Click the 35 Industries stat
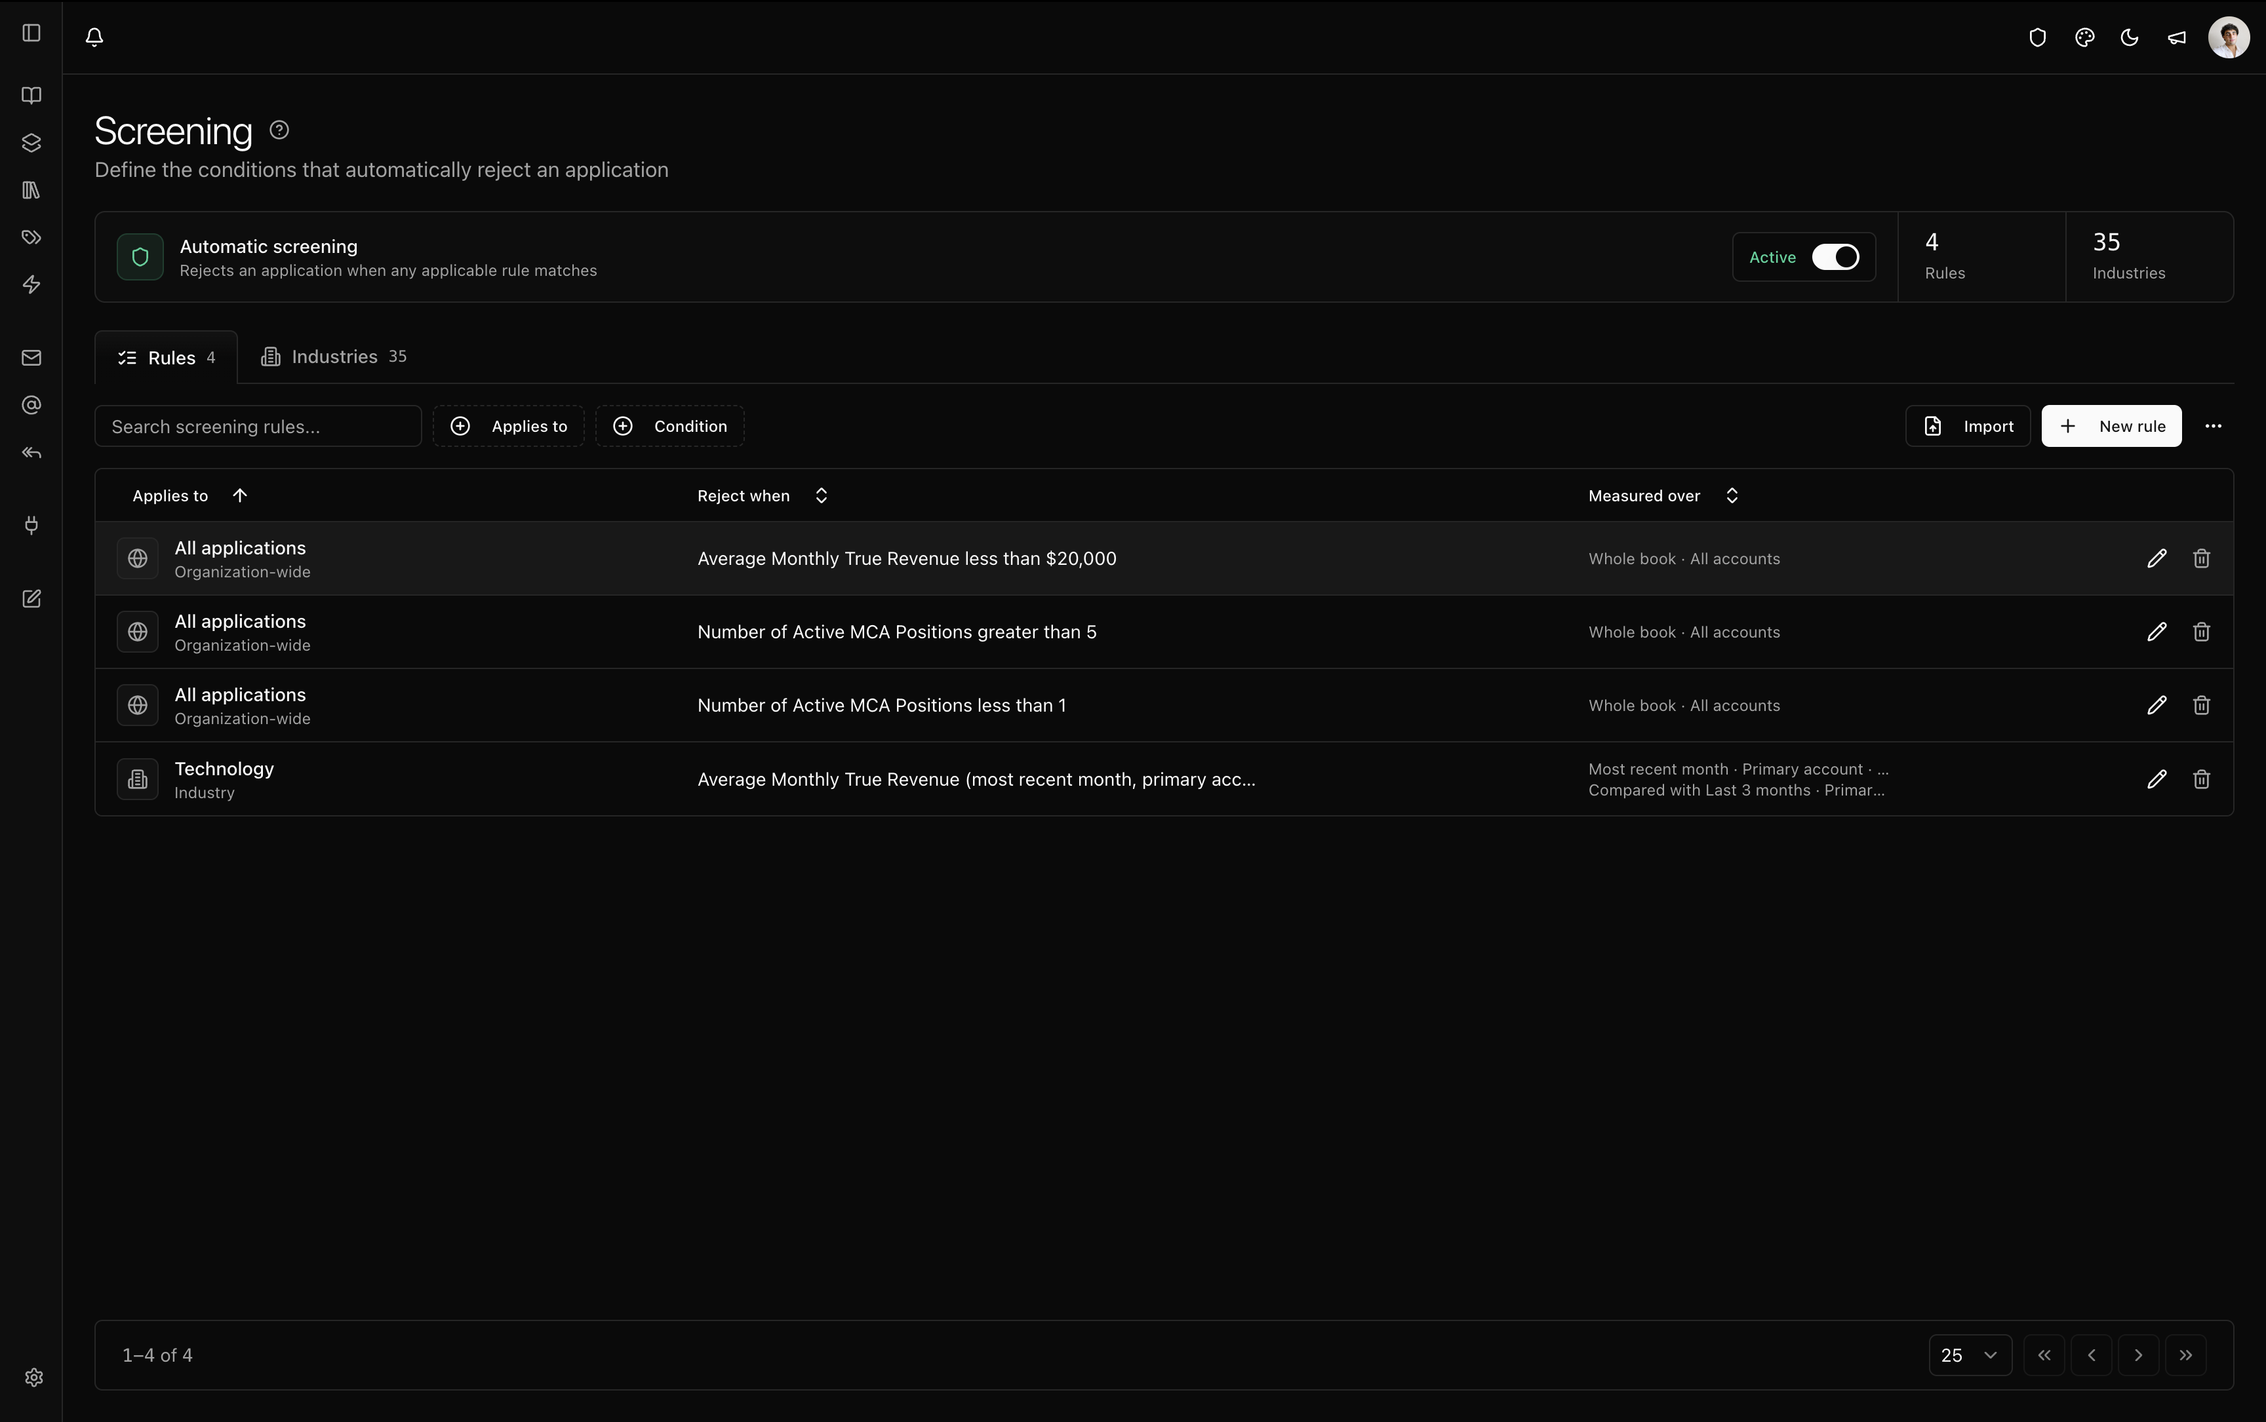The height and width of the screenshot is (1422, 2266). click(2149, 257)
